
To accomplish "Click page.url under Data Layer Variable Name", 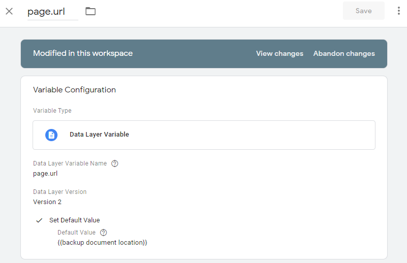I will pyautogui.click(x=45, y=173).
